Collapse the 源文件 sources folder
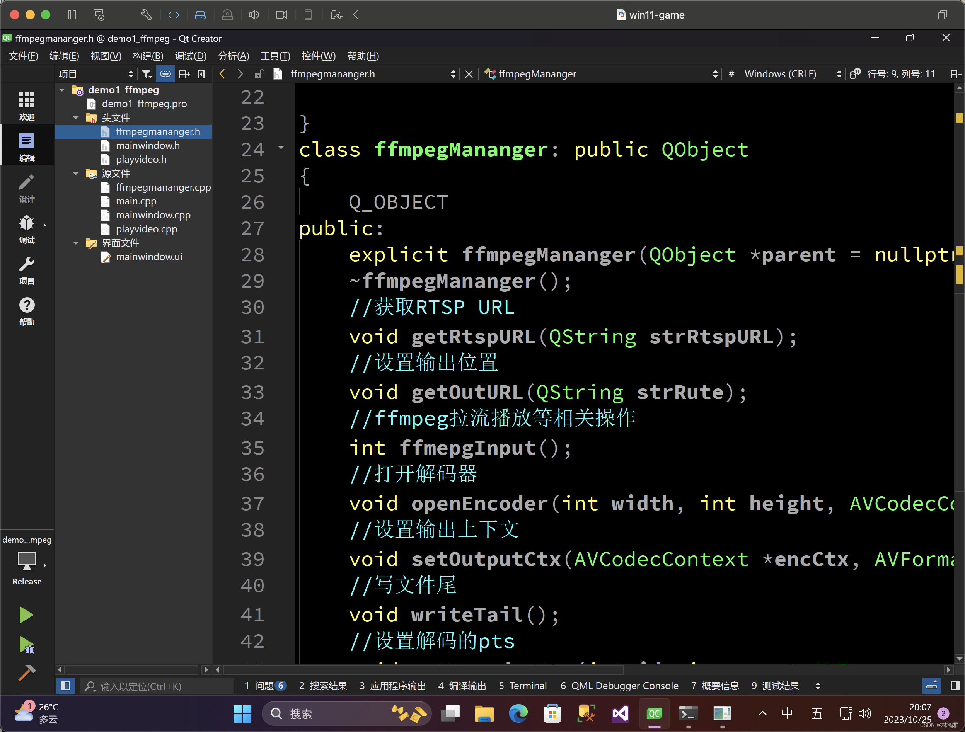This screenshot has width=965, height=732. click(x=76, y=173)
